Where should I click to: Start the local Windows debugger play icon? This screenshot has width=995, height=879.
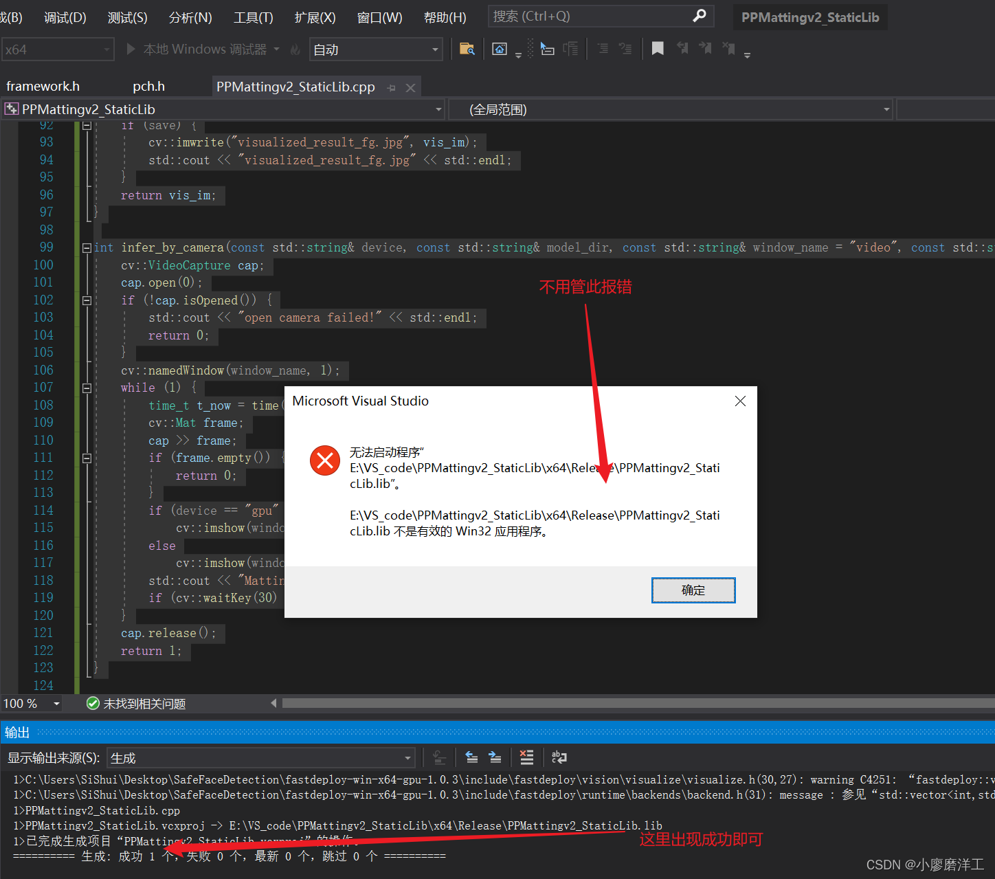coord(131,49)
